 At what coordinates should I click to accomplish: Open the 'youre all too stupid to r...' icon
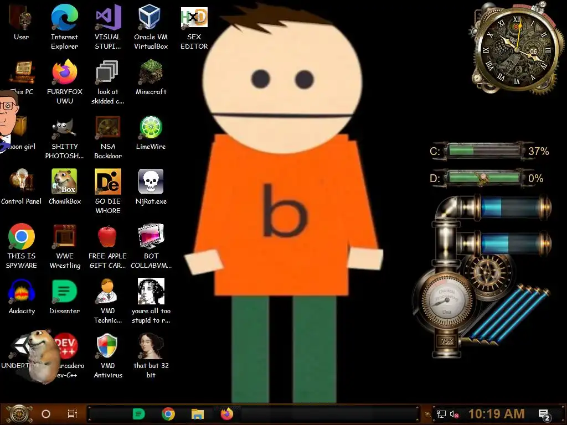coord(151,301)
